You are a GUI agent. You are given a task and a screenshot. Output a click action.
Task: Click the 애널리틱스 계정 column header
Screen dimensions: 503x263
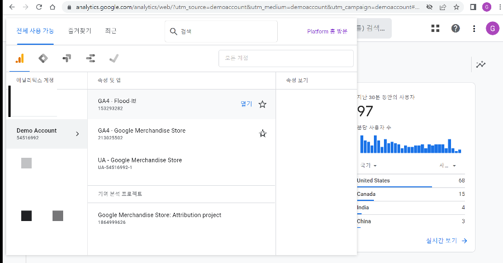(35, 80)
